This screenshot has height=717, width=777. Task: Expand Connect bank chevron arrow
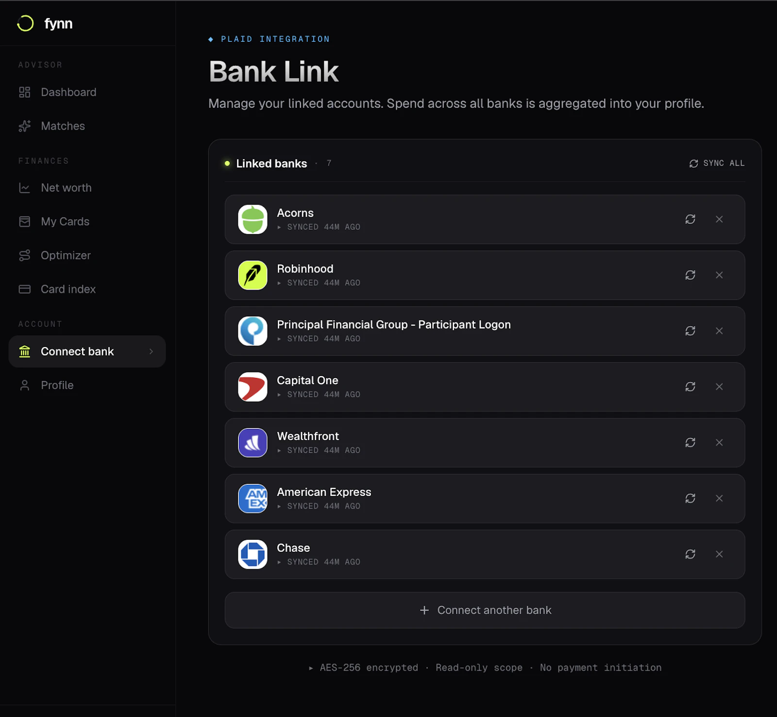point(151,351)
